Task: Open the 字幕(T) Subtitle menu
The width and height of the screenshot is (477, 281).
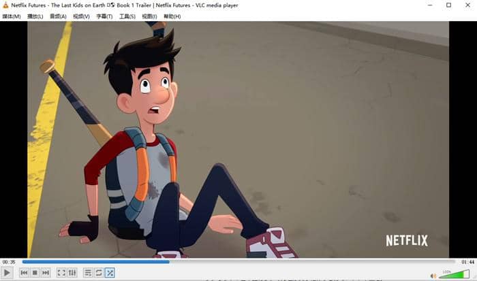Action: tap(104, 16)
